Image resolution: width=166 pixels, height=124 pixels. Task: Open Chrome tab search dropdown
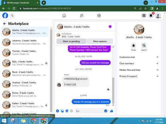(146, 3)
